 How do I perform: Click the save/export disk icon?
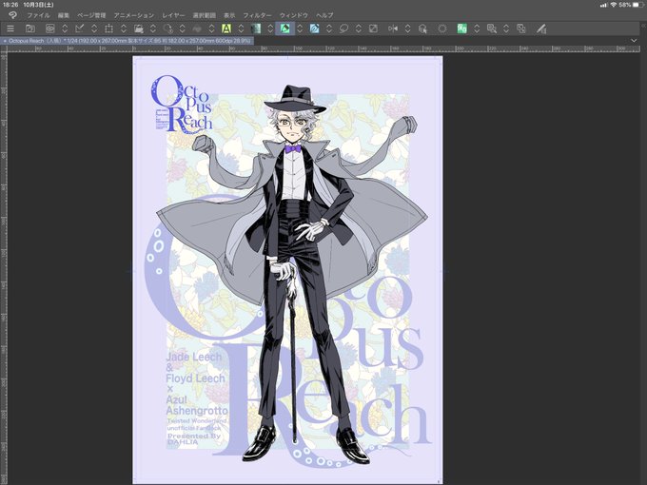click(x=138, y=29)
